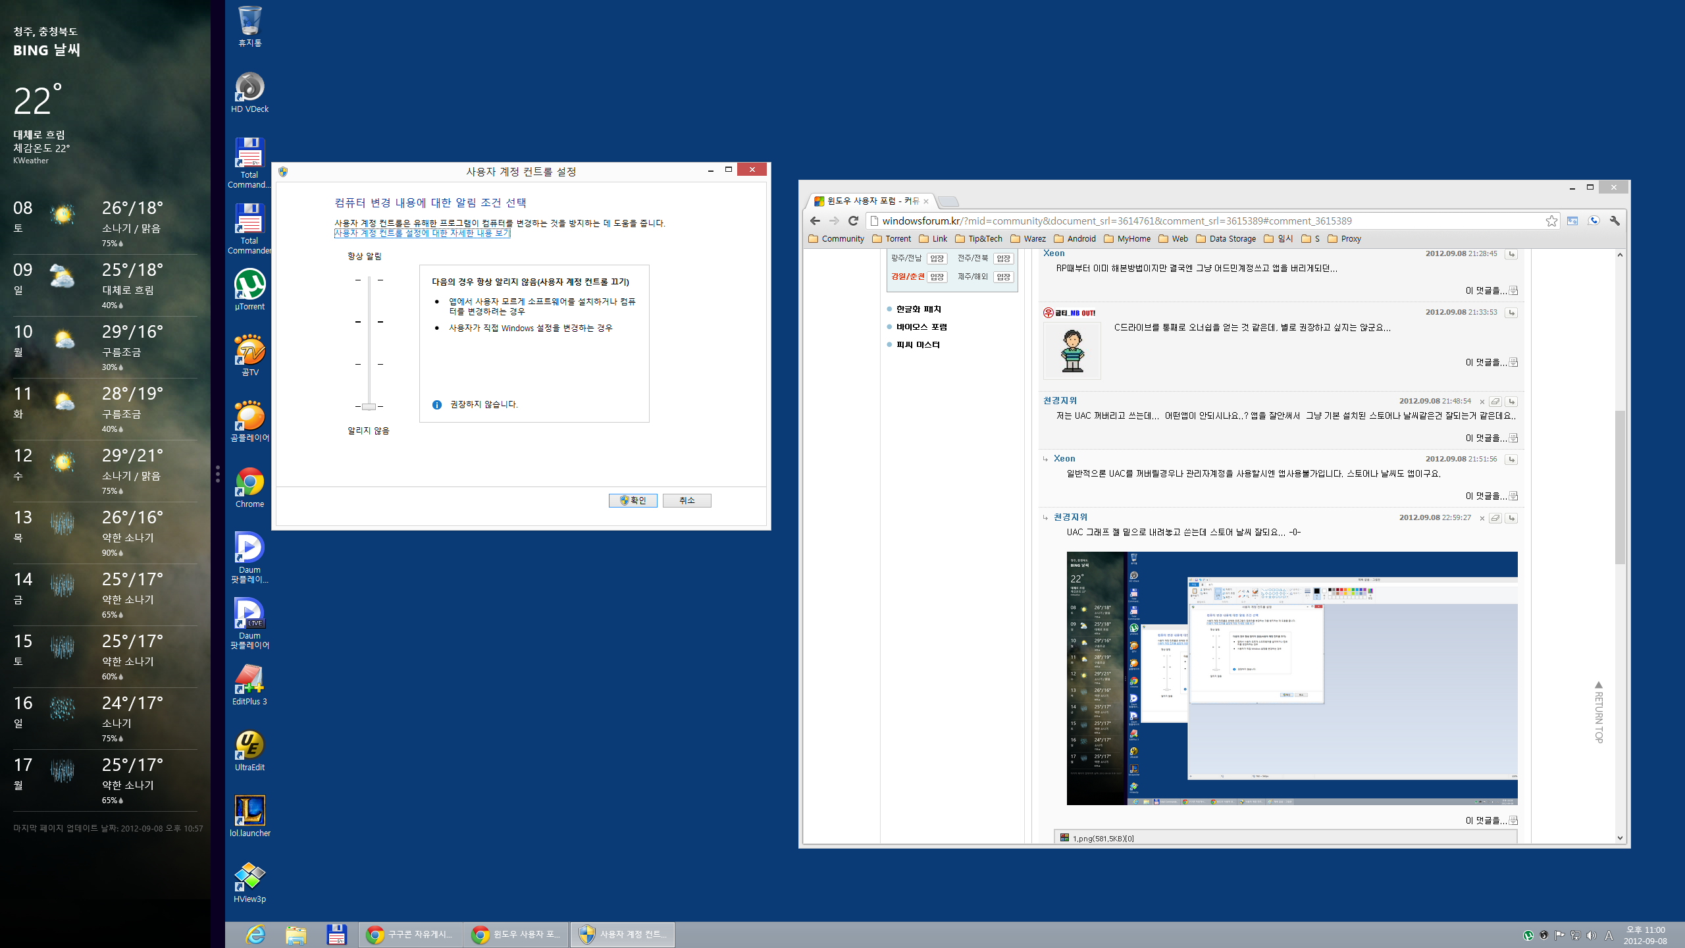Screen dimensions: 1685x948
Task: Open lol.launcher desktop shortcut
Action: (x=249, y=816)
